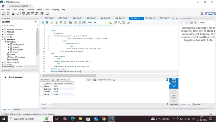
Task: Create a new schema using toolbar icon
Action: (19, 14)
